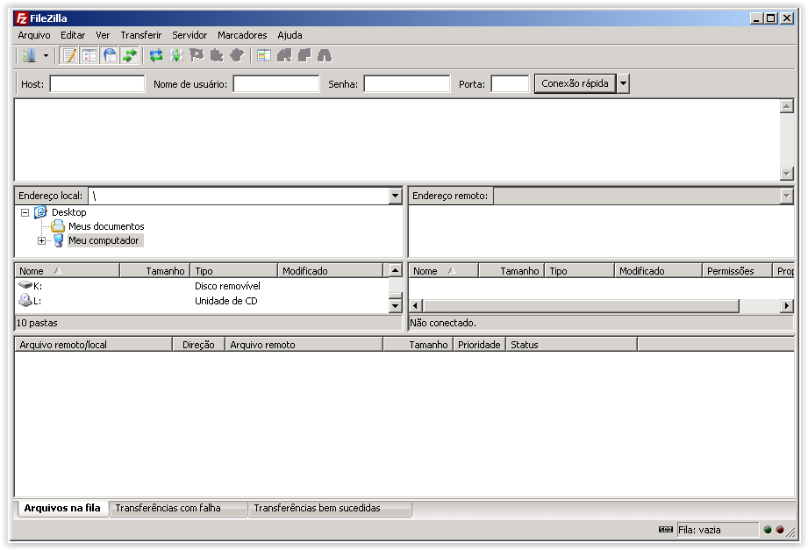Open the Transferir menu

click(141, 35)
